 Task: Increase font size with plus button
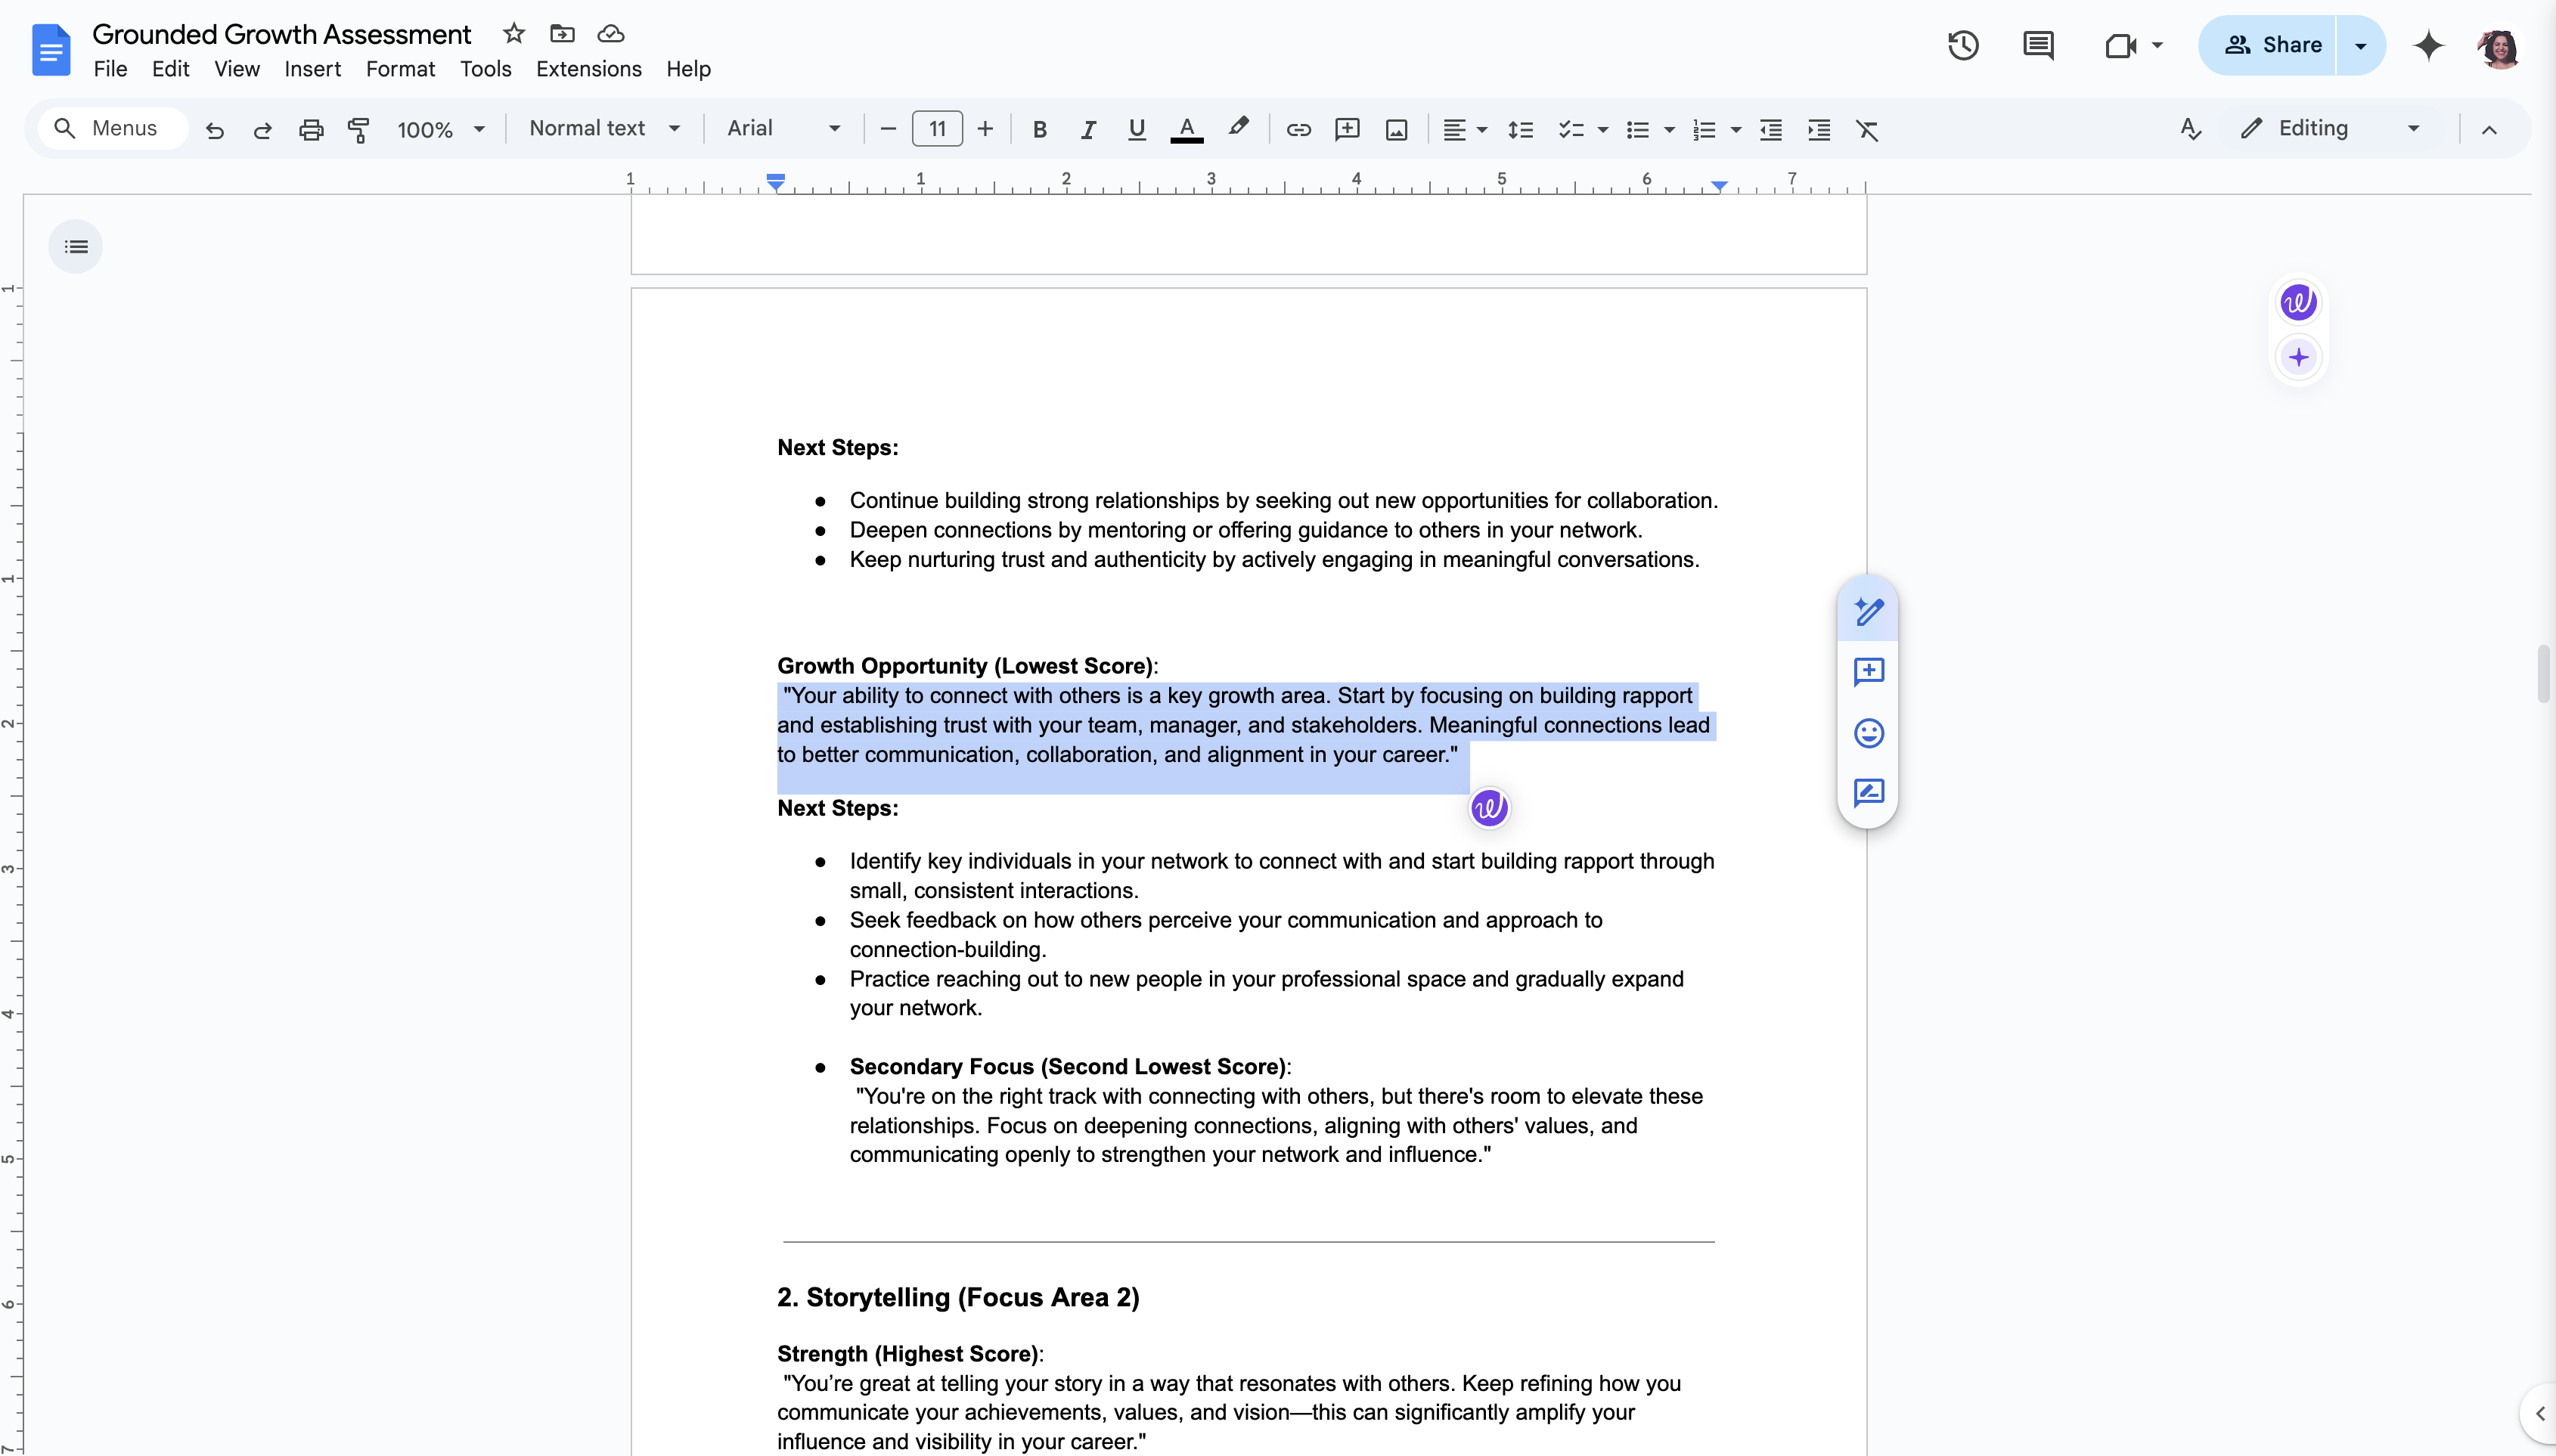[x=985, y=128]
